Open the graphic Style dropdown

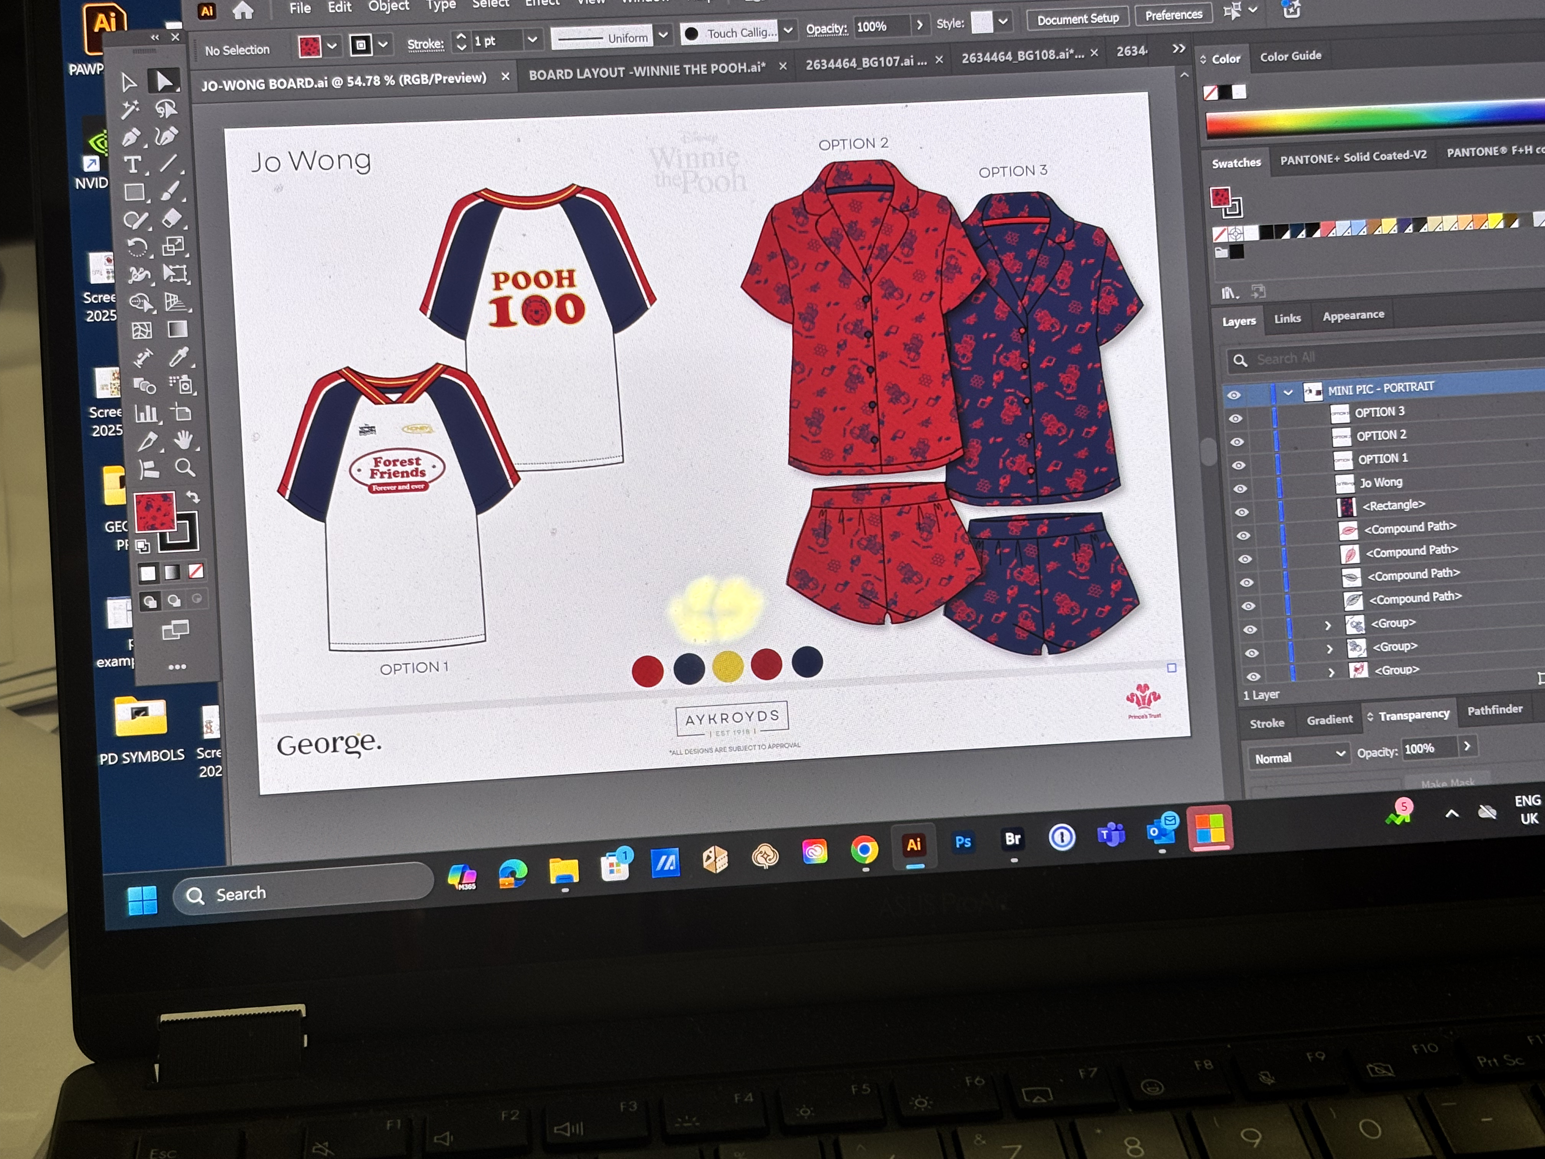pyautogui.click(x=1003, y=22)
